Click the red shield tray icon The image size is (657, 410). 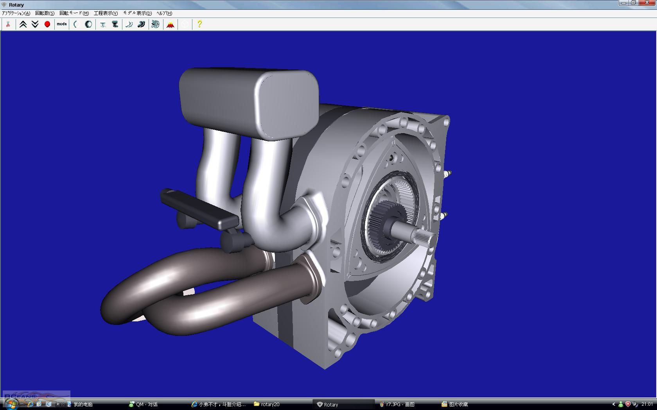coord(628,405)
